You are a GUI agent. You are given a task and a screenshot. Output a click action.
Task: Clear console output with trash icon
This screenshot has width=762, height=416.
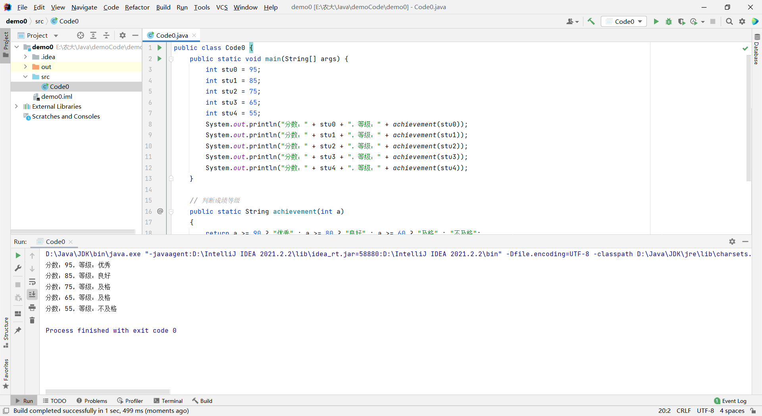pos(32,320)
